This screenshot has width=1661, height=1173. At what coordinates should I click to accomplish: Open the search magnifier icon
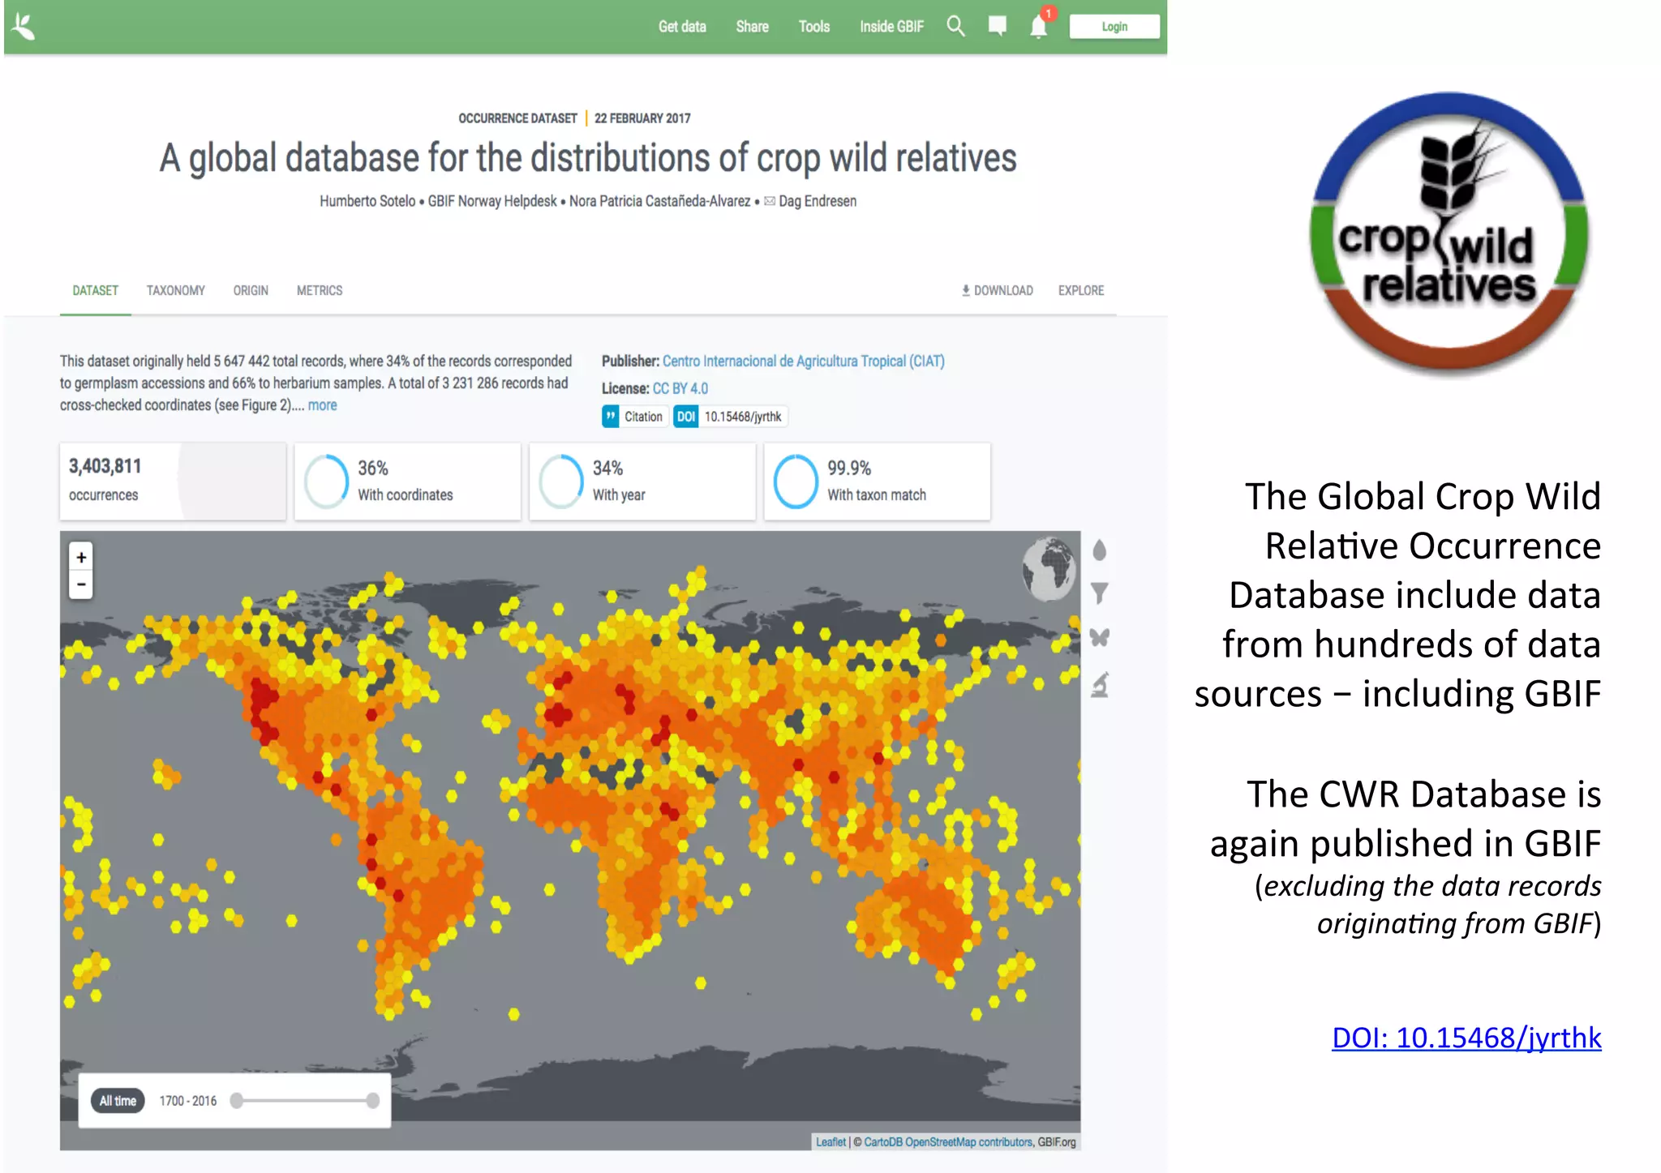pyautogui.click(x=955, y=26)
